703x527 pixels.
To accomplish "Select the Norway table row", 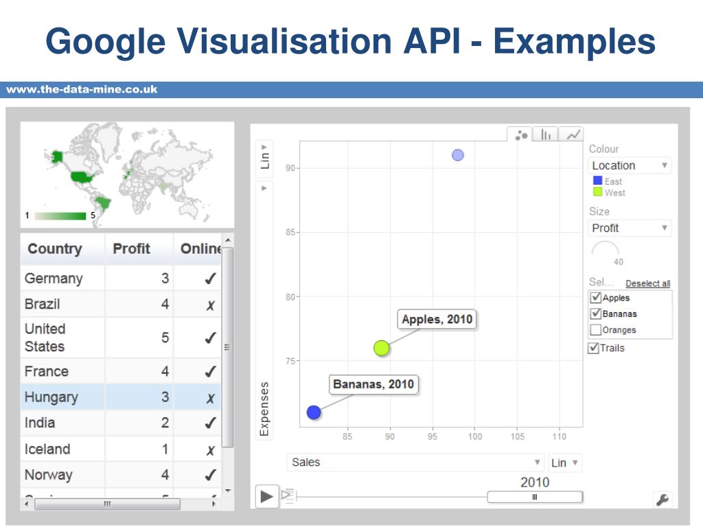I will click(x=121, y=475).
